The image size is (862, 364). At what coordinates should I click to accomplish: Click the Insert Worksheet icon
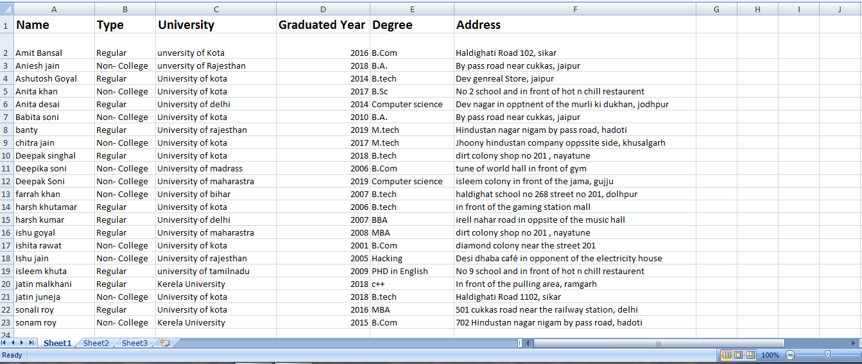165,343
